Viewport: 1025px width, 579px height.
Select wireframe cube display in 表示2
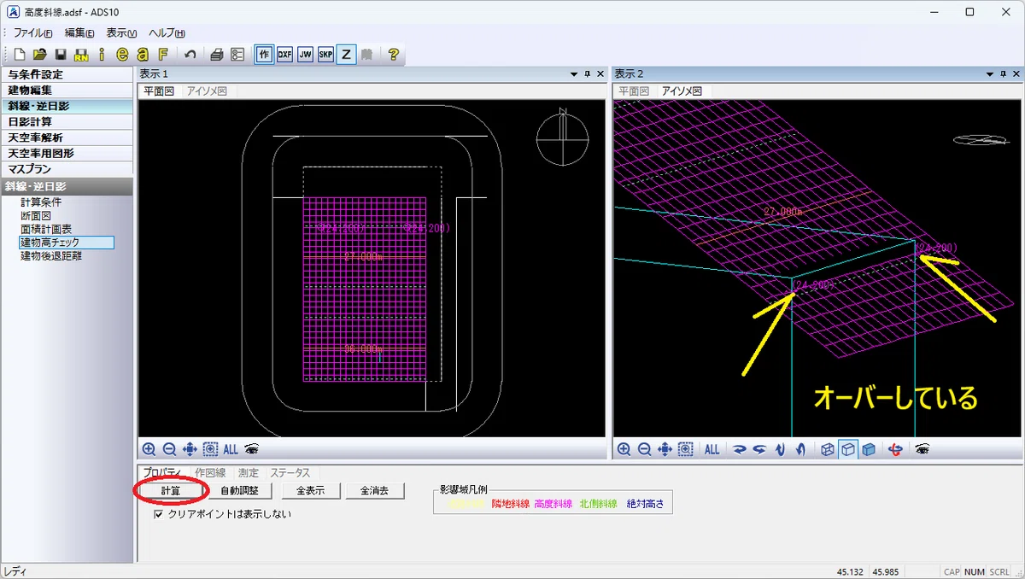click(x=827, y=449)
